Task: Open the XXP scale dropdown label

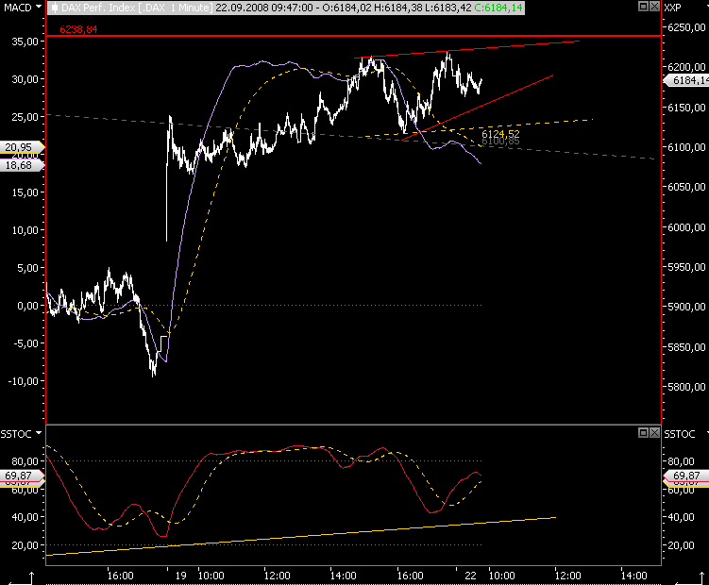Action: (x=672, y=8)
